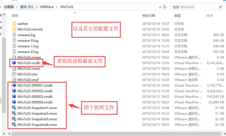Screen dimensions: 226x136
Task: Select the caches file name
Action: 23,24
